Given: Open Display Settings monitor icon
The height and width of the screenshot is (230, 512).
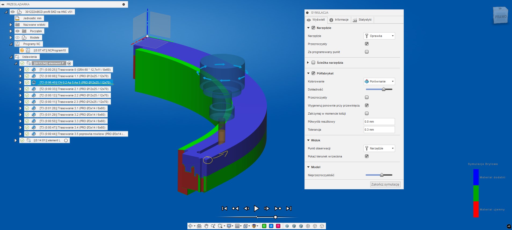Looking at the screenshot, I should pyautogui.click(x=229, y=226).
